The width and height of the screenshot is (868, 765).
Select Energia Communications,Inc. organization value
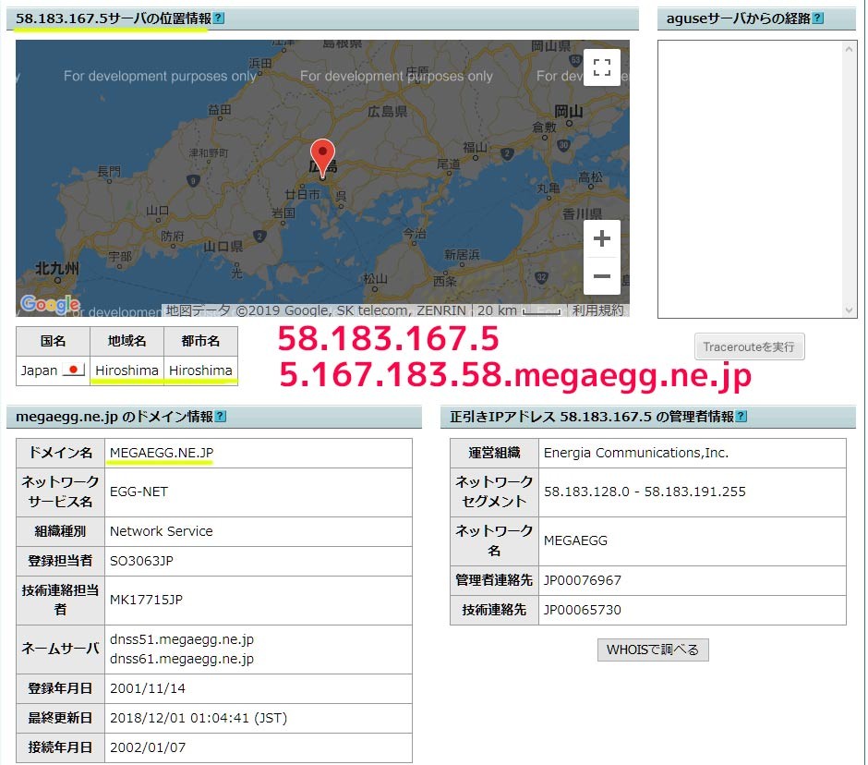click(636, 453)
